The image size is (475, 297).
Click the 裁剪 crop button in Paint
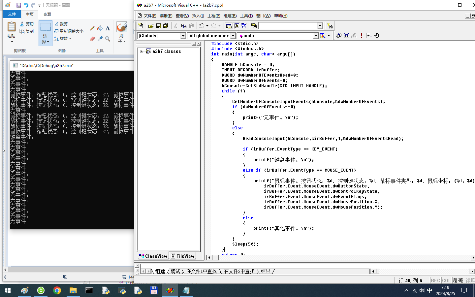[61, 24]
